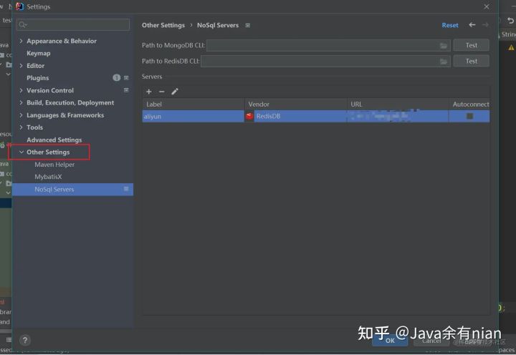The width and height of the screenshot is (516, 355).
Task: Click the Label column header
Action: [x=193, y=104]
